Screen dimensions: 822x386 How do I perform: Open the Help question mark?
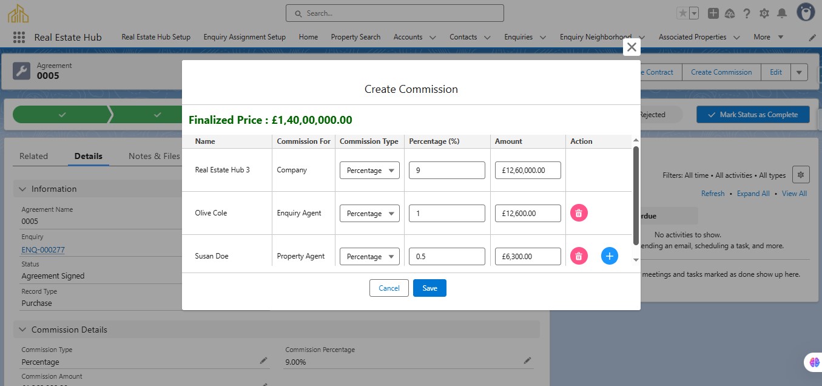coord(747,13)
